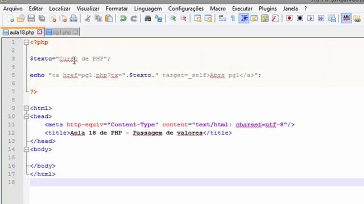Open the user defined language icon
Viewport: 364px width, 204px height.
point(254,18)
